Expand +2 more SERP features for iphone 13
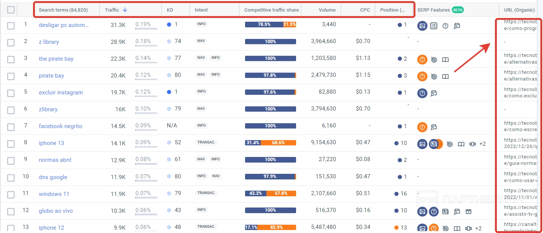Screen dimensions: 543x233 [483, 144]
